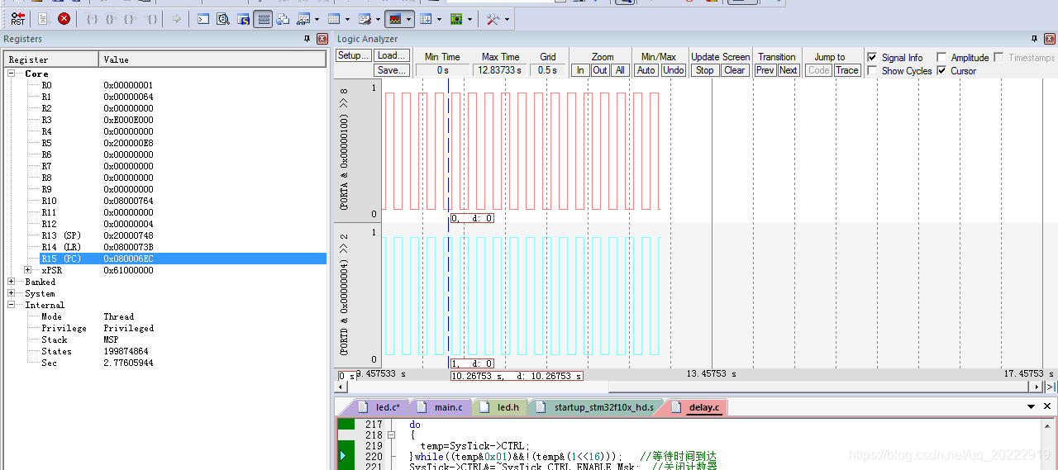The height and width of the screenshot is (470, 1058).
Task: Click the Zoom In button
Action: 580,70
